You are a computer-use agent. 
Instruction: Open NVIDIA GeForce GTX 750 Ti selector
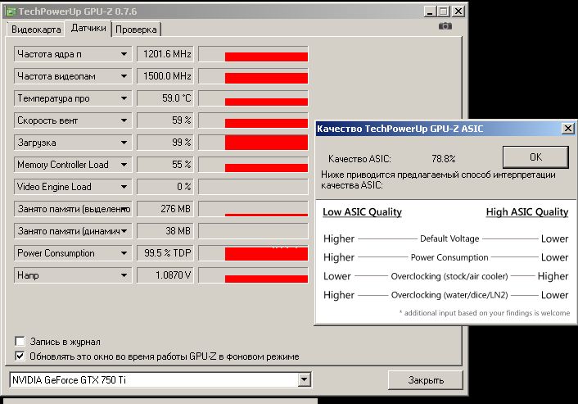160,379
